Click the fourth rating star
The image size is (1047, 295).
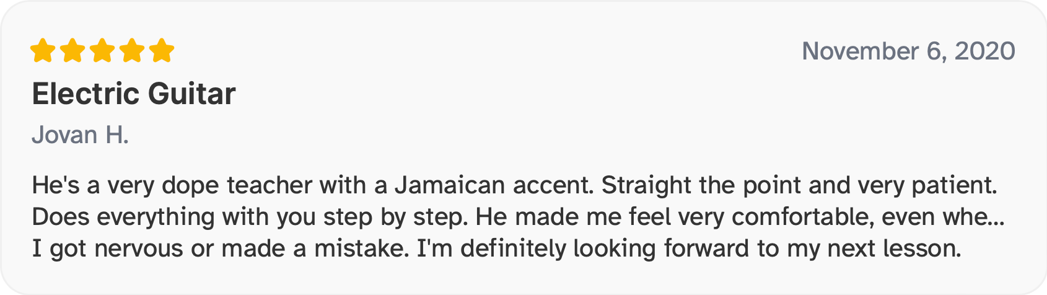[x=132, y=51]
